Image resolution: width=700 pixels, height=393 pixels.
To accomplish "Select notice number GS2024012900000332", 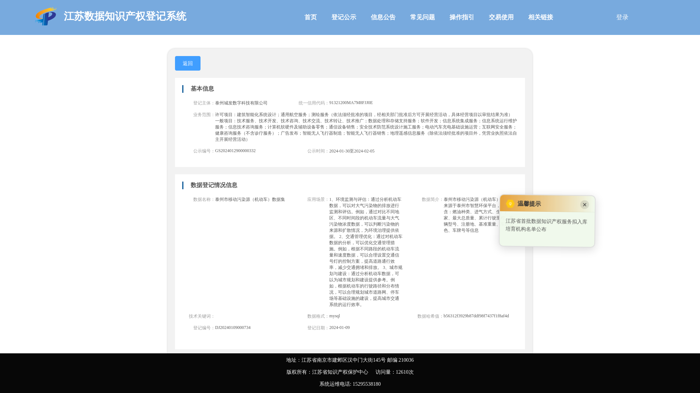I will pyautogui.click(x=236, y=151).
